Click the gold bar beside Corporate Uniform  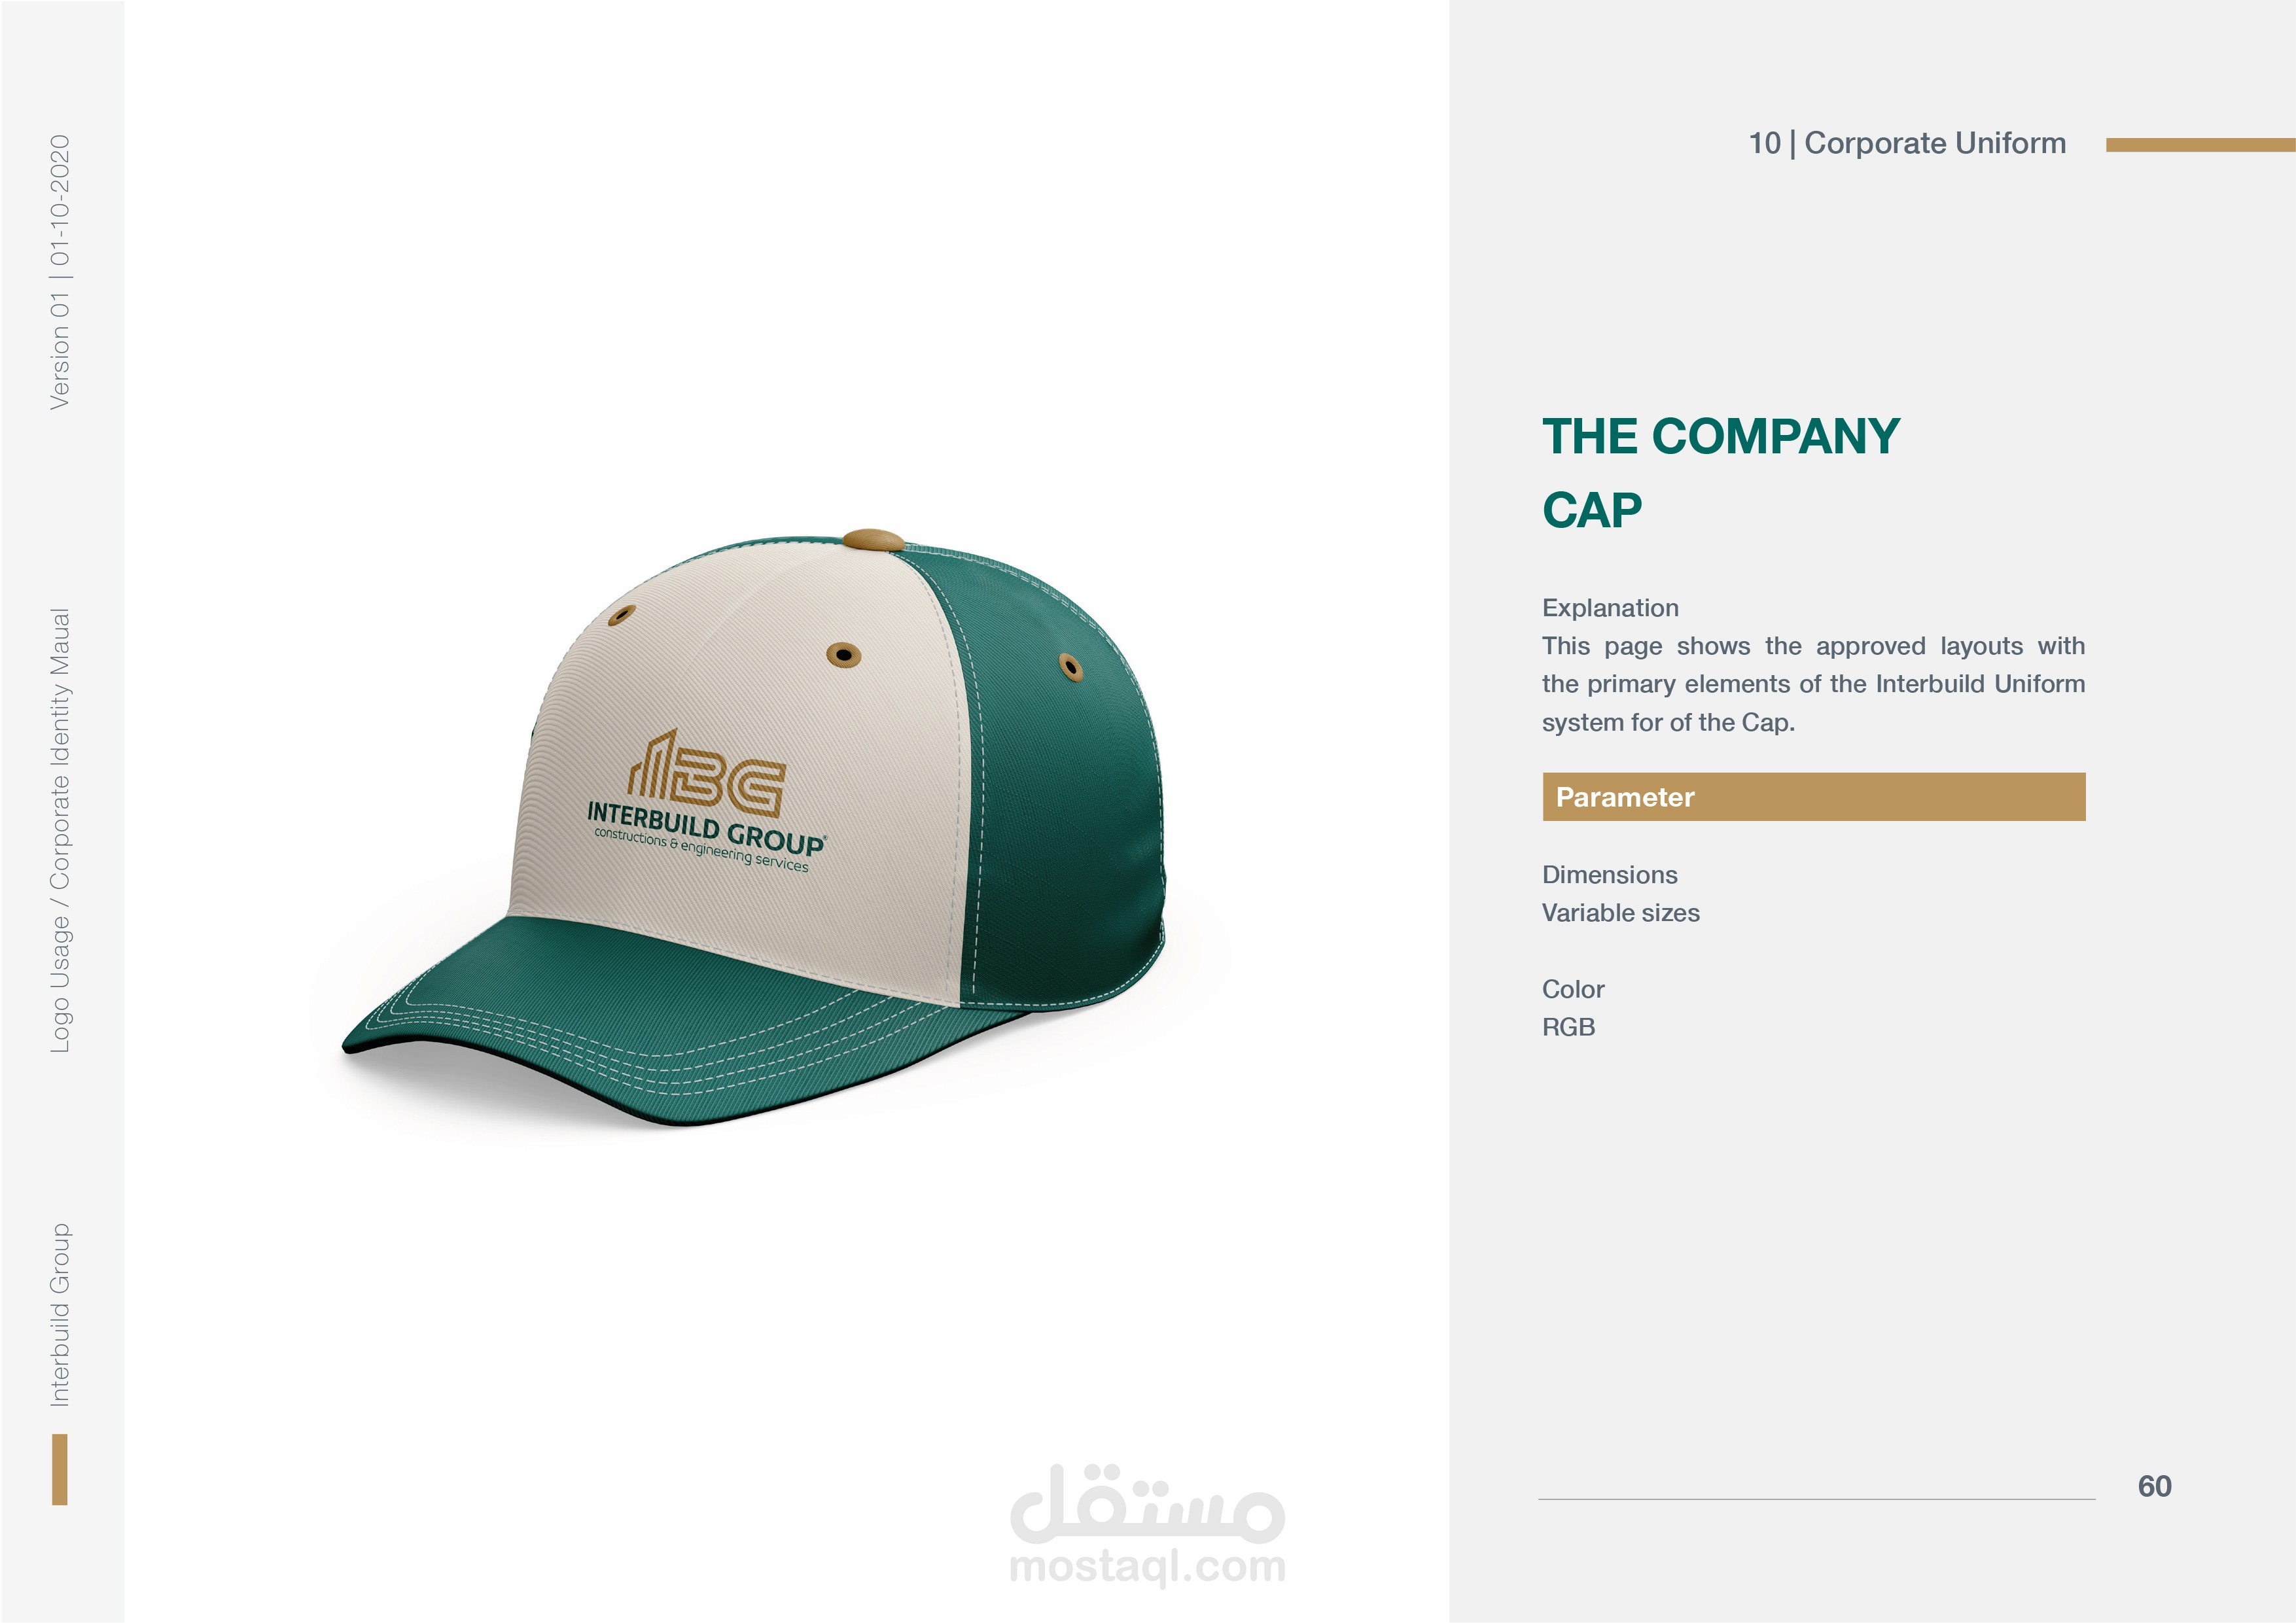(2200, 145)
